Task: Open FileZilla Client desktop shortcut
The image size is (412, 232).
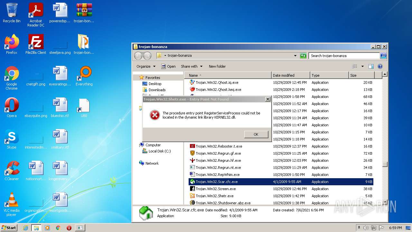Action: point(36,44)
